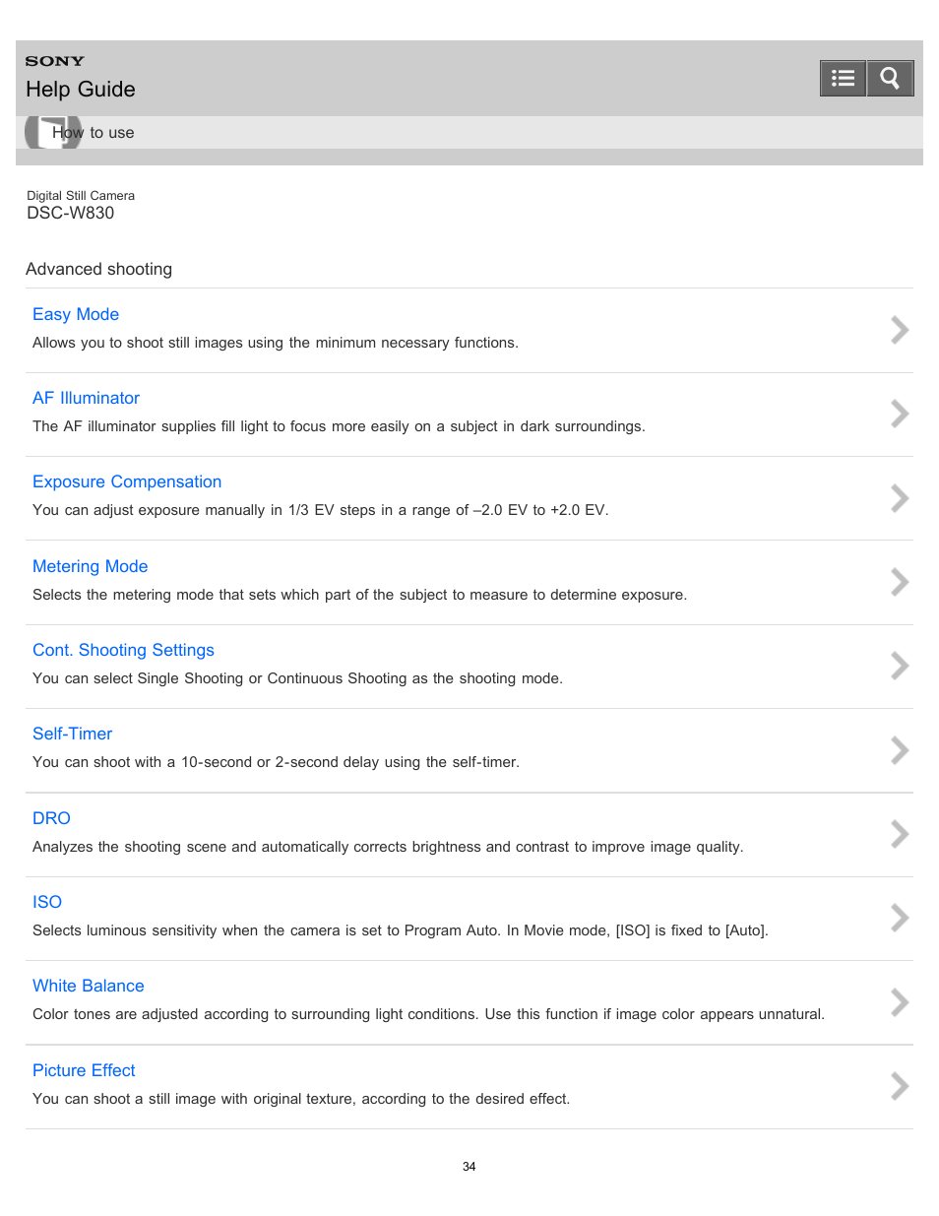939x1216 pixels.
Task: Click the chevron arrow beside Self-Timer
Action: click(899, 750)
